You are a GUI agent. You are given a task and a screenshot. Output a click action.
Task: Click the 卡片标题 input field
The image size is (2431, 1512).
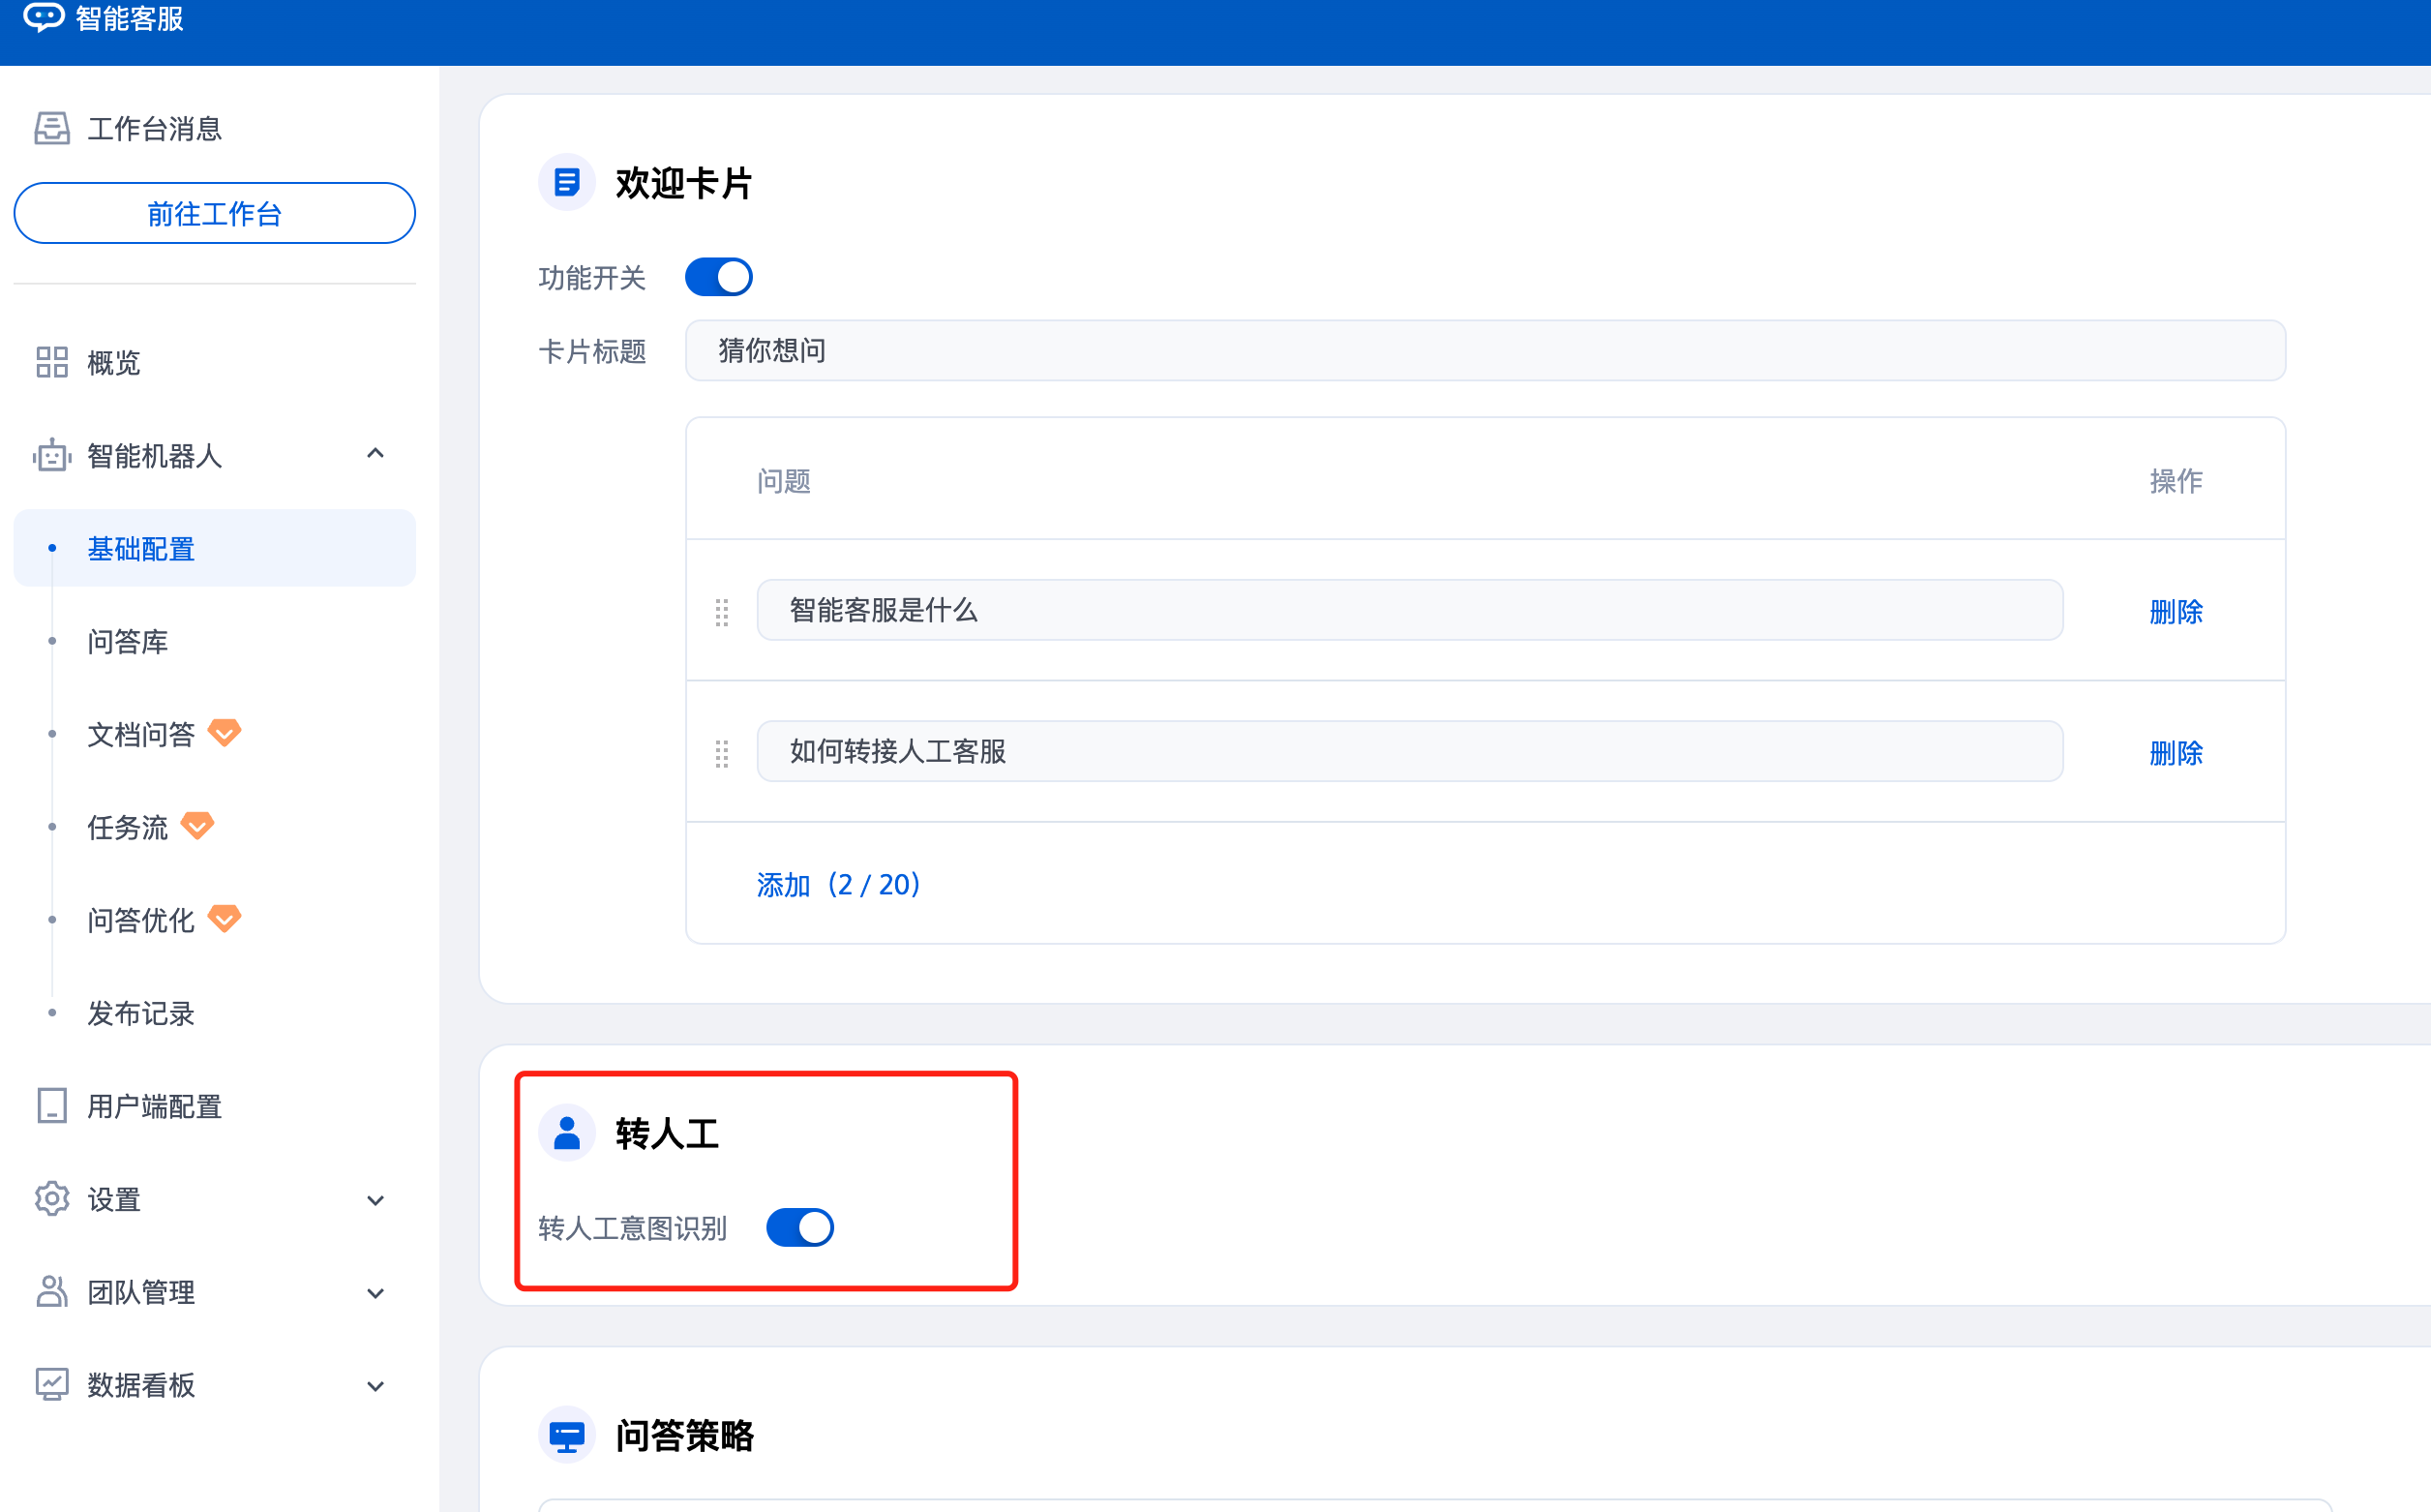point(1485,350)
